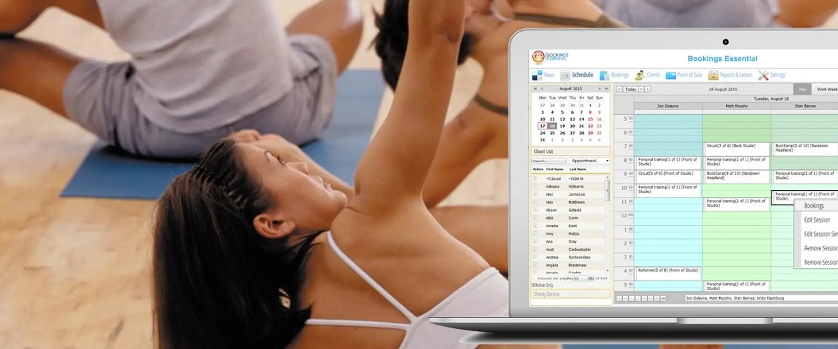Open the Bookings clipboard icon in toolbar
Screen dimensions: 838x349
[x=604, y=75]
